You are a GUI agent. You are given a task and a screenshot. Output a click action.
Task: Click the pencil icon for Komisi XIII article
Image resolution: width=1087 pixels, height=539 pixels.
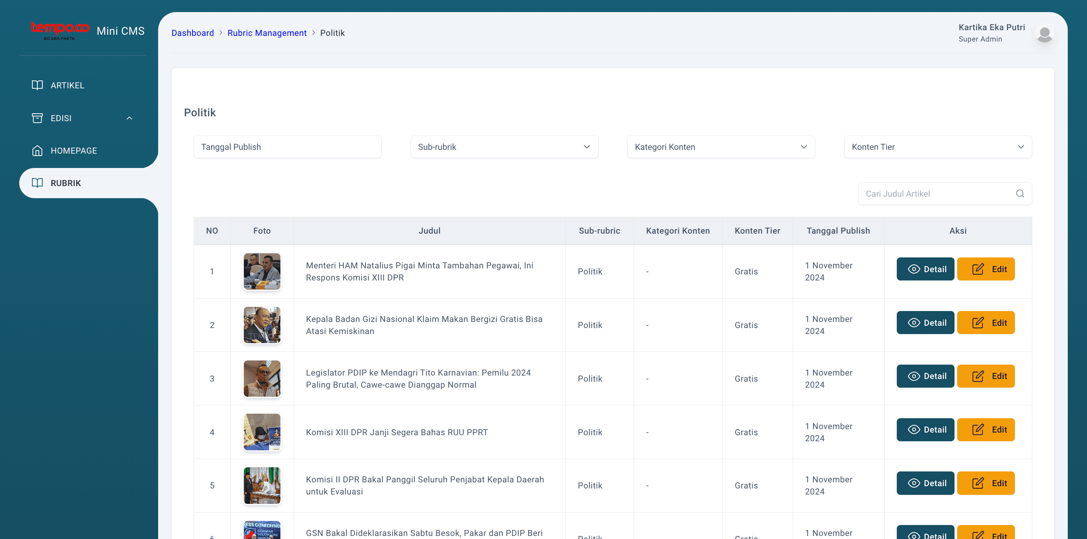tap(978, 430)
